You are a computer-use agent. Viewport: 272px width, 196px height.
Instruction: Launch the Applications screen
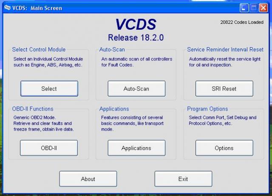(136, 148)
